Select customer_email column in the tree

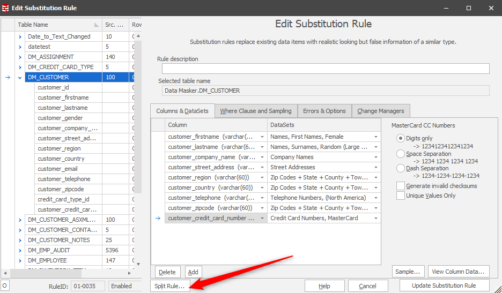(57, 169)
